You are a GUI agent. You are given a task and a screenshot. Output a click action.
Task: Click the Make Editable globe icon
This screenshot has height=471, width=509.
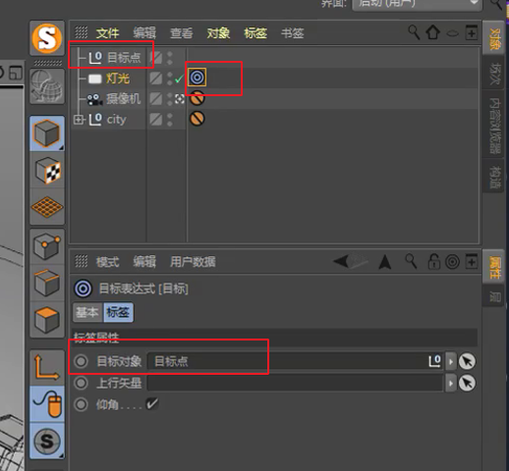coord(47,86)
